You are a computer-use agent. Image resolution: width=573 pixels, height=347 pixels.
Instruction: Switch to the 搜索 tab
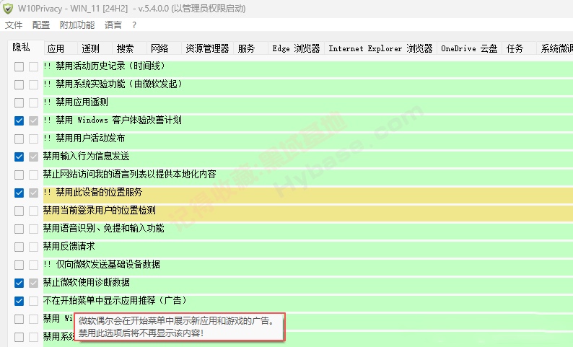125,48
